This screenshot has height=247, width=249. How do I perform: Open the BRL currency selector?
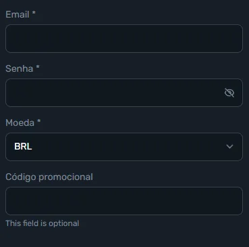click(x=124, y=147)
